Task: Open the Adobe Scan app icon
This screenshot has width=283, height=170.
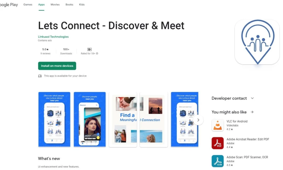Action: 218,161
